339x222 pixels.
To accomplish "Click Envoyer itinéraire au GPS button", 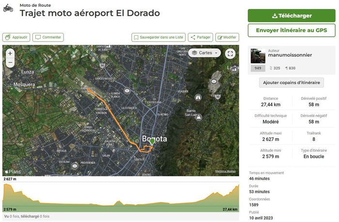I will [292, 30].
